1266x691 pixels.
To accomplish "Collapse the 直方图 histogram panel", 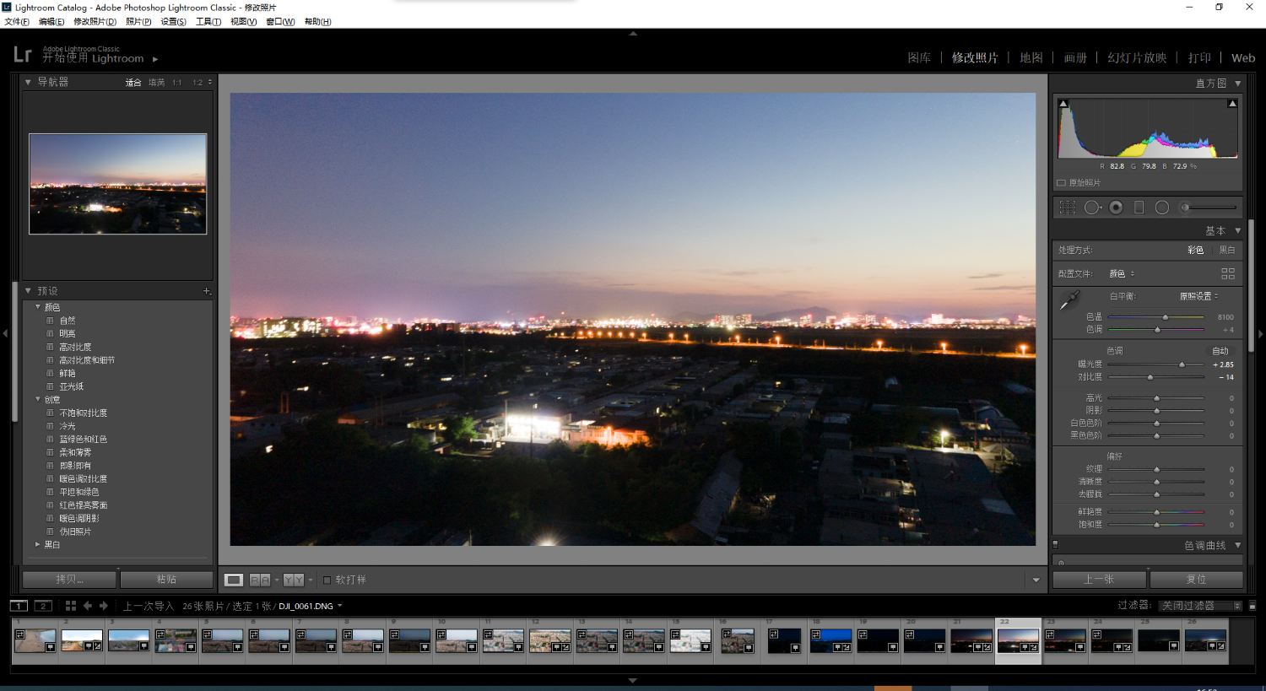I will (1238, 84).
